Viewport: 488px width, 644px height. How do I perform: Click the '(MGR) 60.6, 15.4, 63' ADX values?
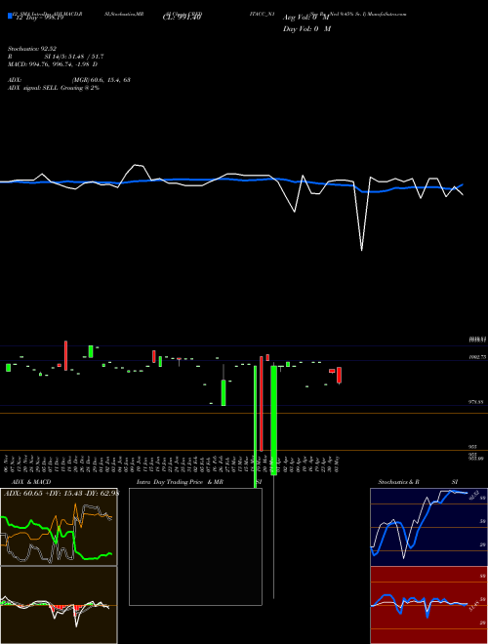tap(102, 80)
